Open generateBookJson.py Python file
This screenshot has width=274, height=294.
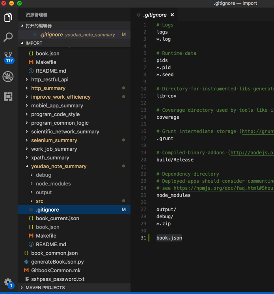click(x=57, y=262)
